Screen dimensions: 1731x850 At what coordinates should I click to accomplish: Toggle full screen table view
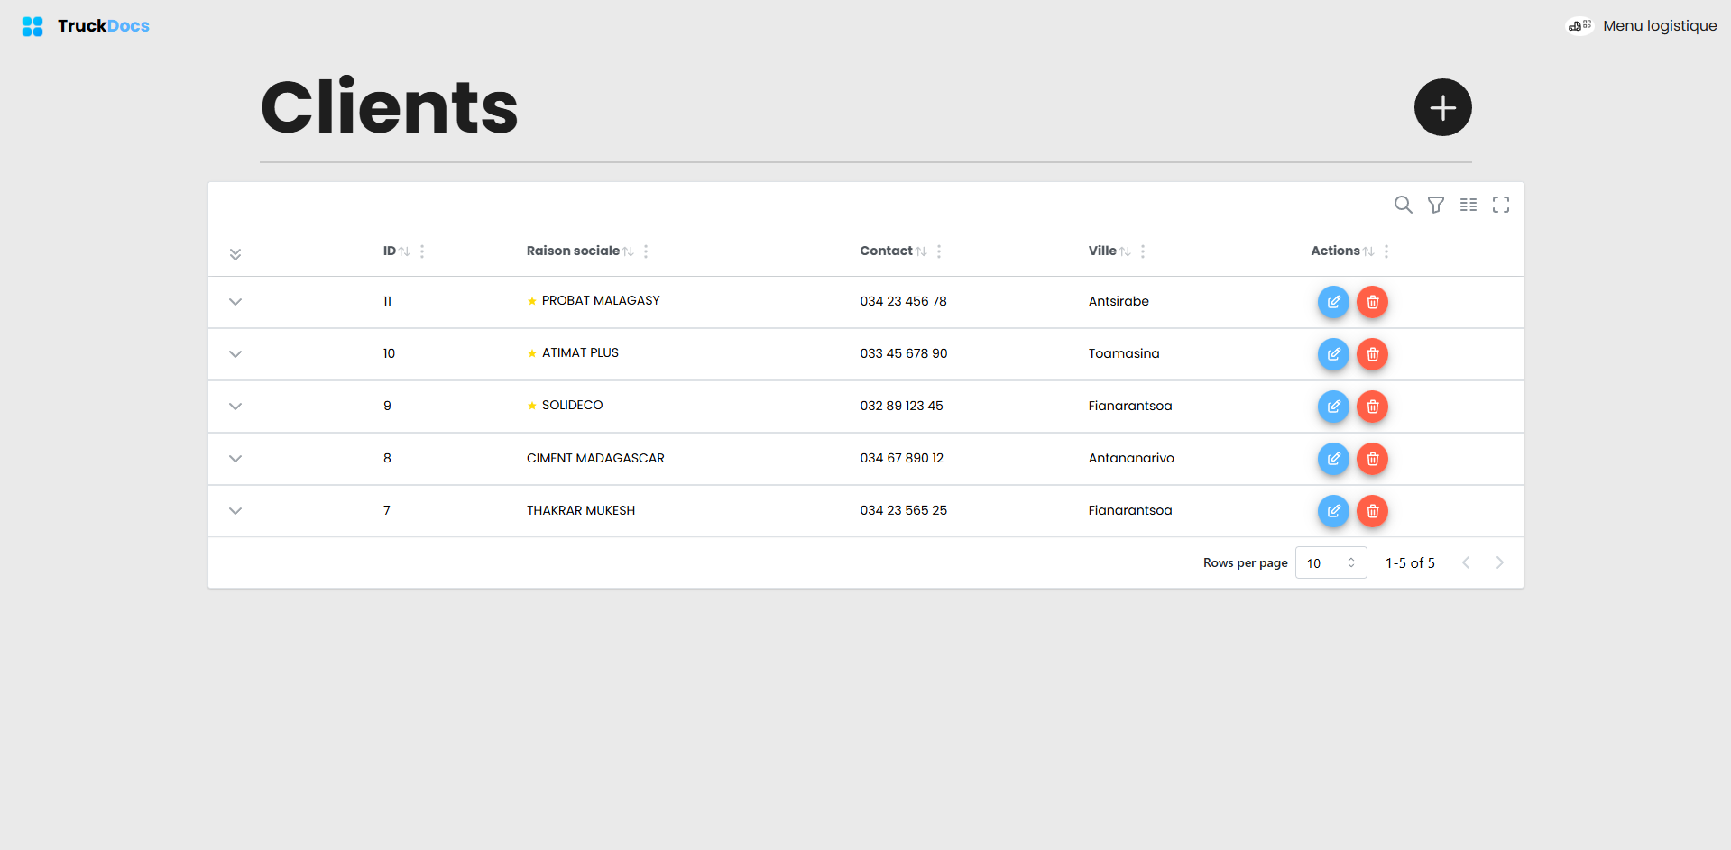point(1500,205)
